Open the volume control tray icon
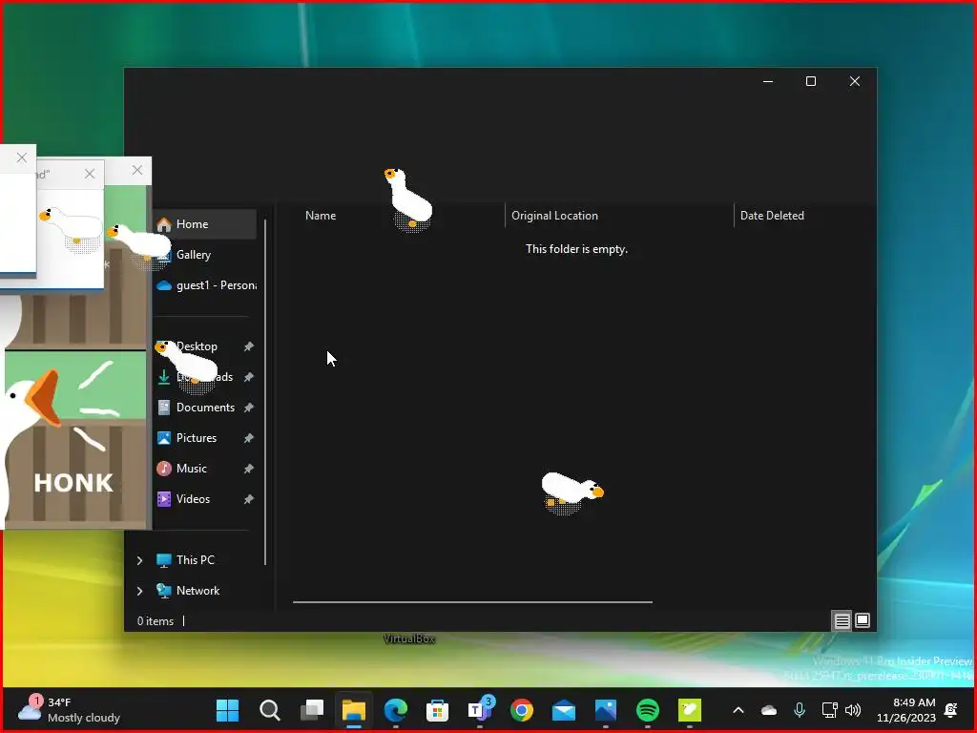Image resolution: width=977 pixels, height=733 pixels. [x=853, y=710]
